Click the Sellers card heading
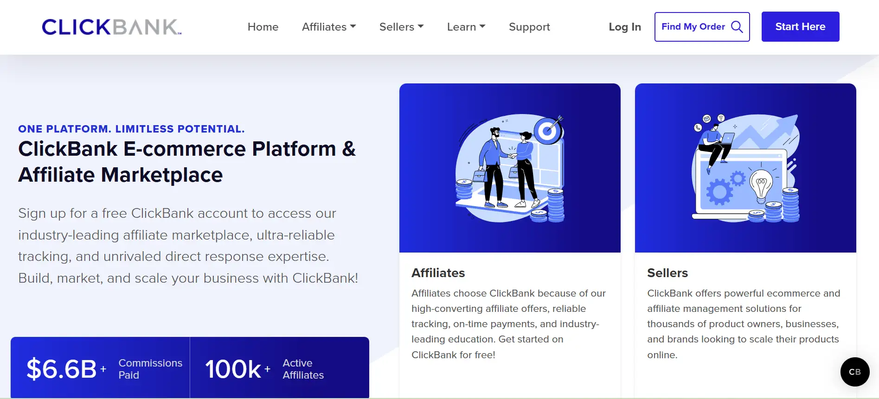Viewport: 879px width, 399px height. [667, 273]
